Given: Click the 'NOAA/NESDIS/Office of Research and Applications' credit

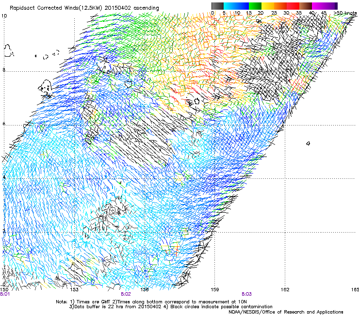Looking at the screenshot, I should click(286, 312).
